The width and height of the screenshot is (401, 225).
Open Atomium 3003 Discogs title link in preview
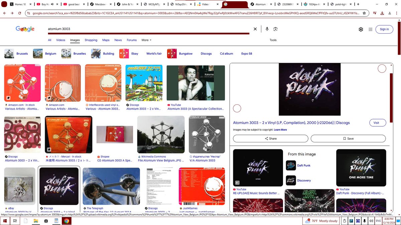[x=291, y=123]
